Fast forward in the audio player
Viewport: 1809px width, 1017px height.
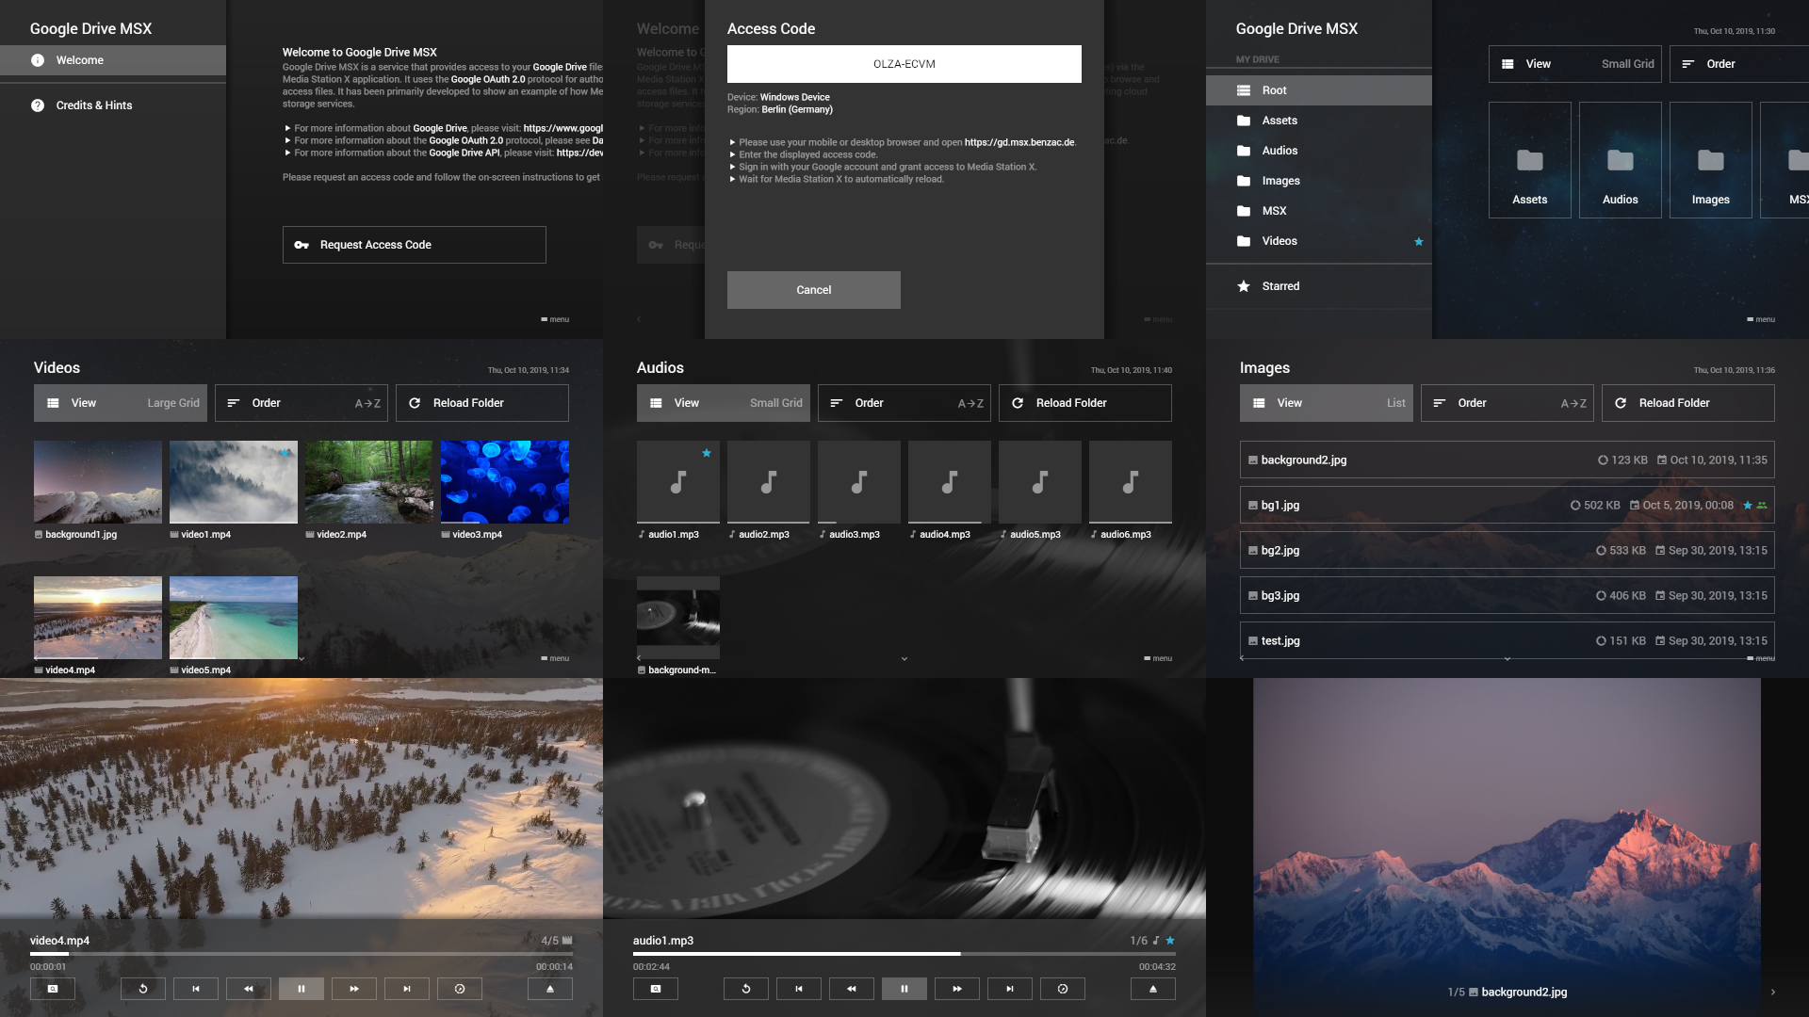(957, 989)
